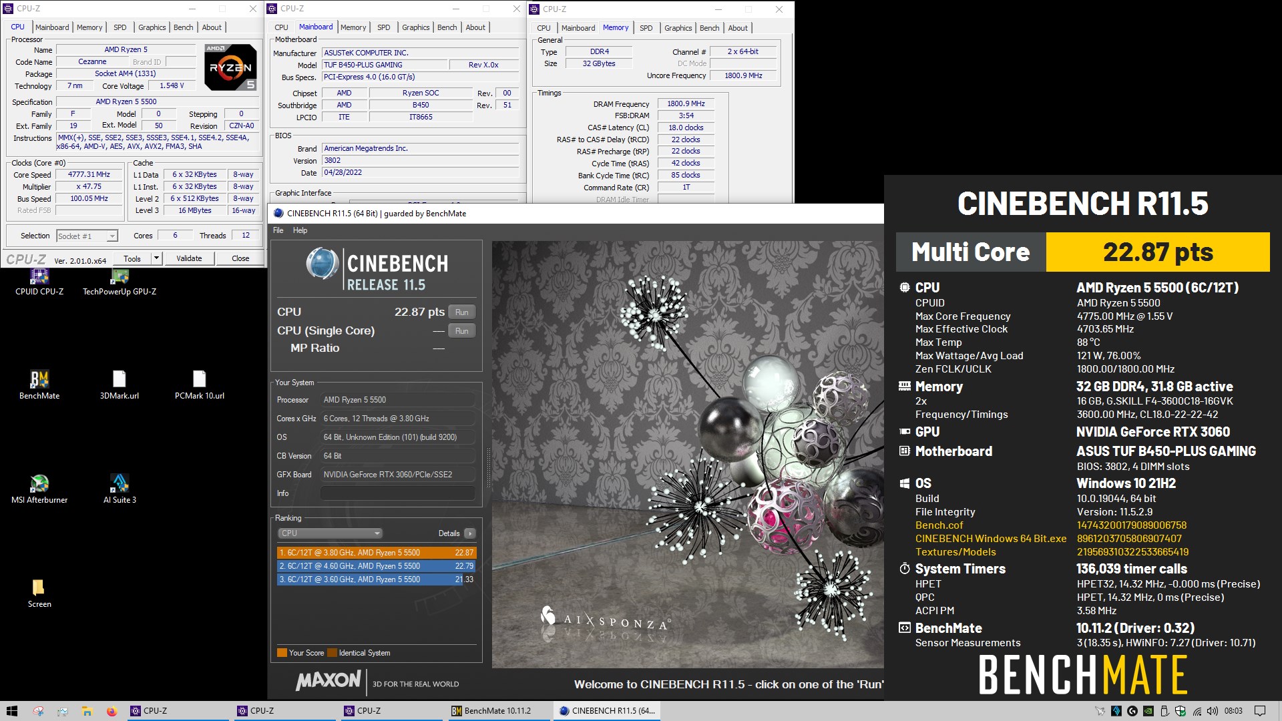This screenshot has width=1282, height=721.
Task: Open Logitech G tray icon
Action: coord(1132,711)
